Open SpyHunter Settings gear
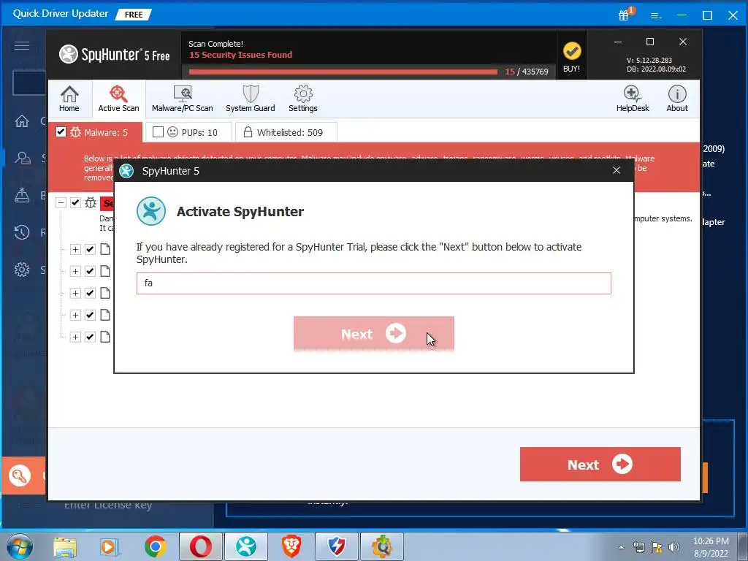The image size is (748, 561). (x=303, y=99)
